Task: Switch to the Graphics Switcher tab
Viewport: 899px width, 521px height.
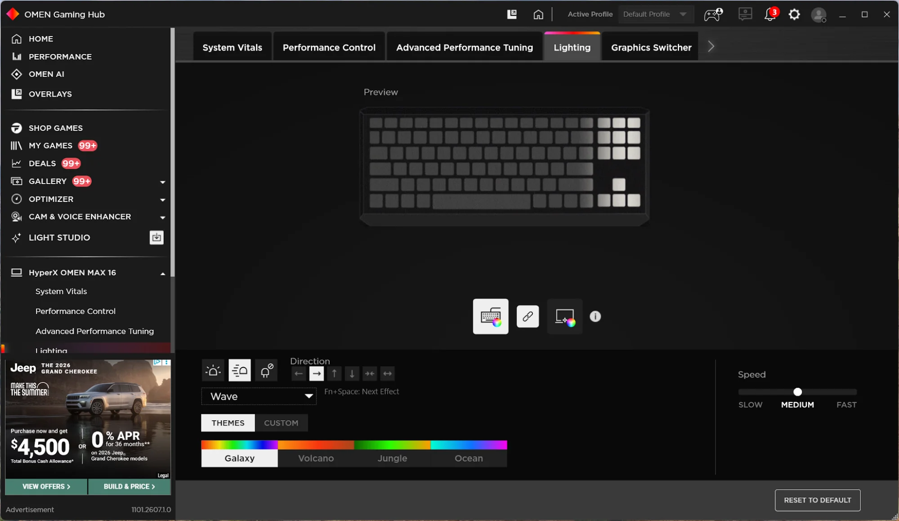Action: click(x=651, y=47)
